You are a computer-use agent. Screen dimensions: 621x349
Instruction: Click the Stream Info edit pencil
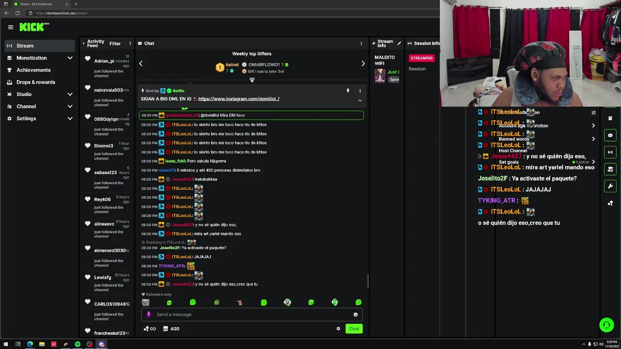click(x=399, y=43)
